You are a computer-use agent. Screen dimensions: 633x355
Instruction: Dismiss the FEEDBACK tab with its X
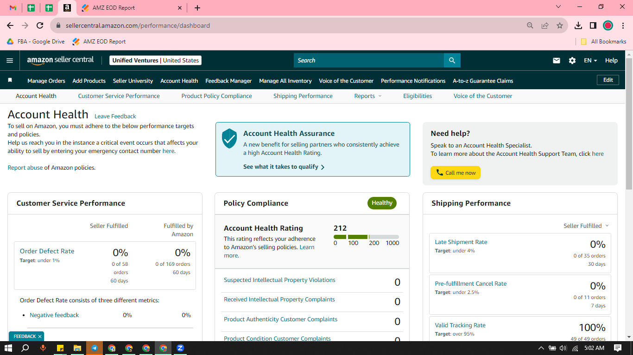40,337
